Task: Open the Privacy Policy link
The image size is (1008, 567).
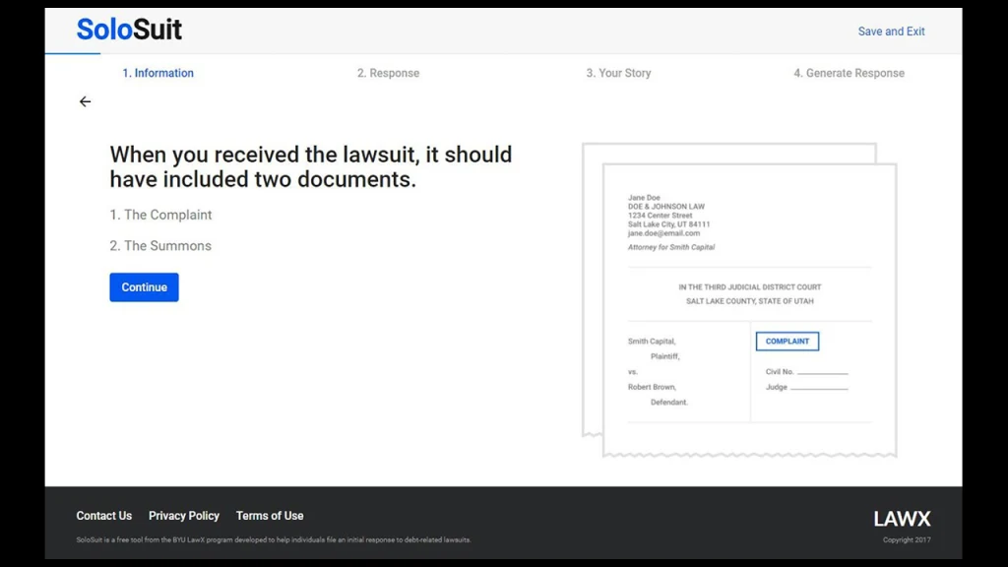Action: click(x=184, y=516)
